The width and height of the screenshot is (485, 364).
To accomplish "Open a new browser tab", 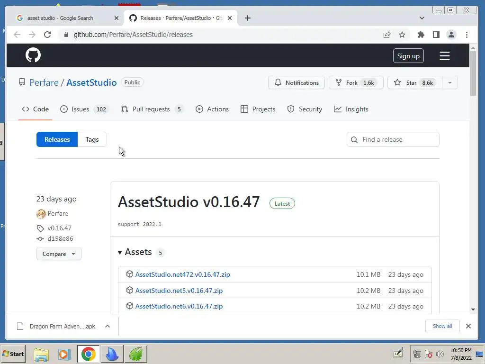I will (x=247, y=18).
